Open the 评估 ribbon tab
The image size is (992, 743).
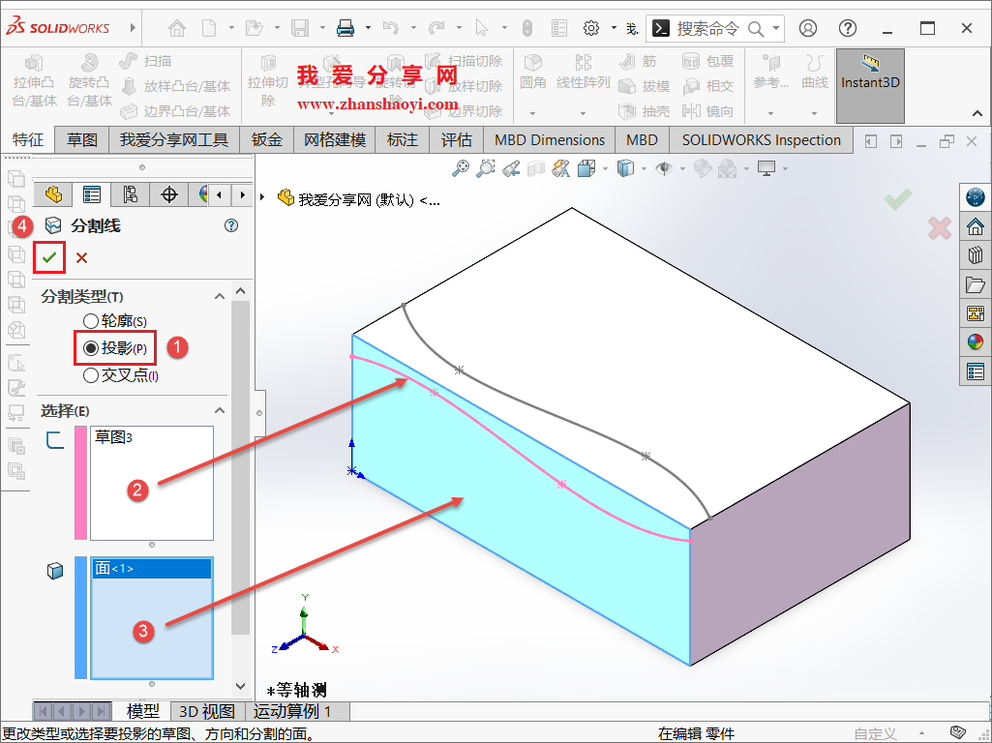457,139
